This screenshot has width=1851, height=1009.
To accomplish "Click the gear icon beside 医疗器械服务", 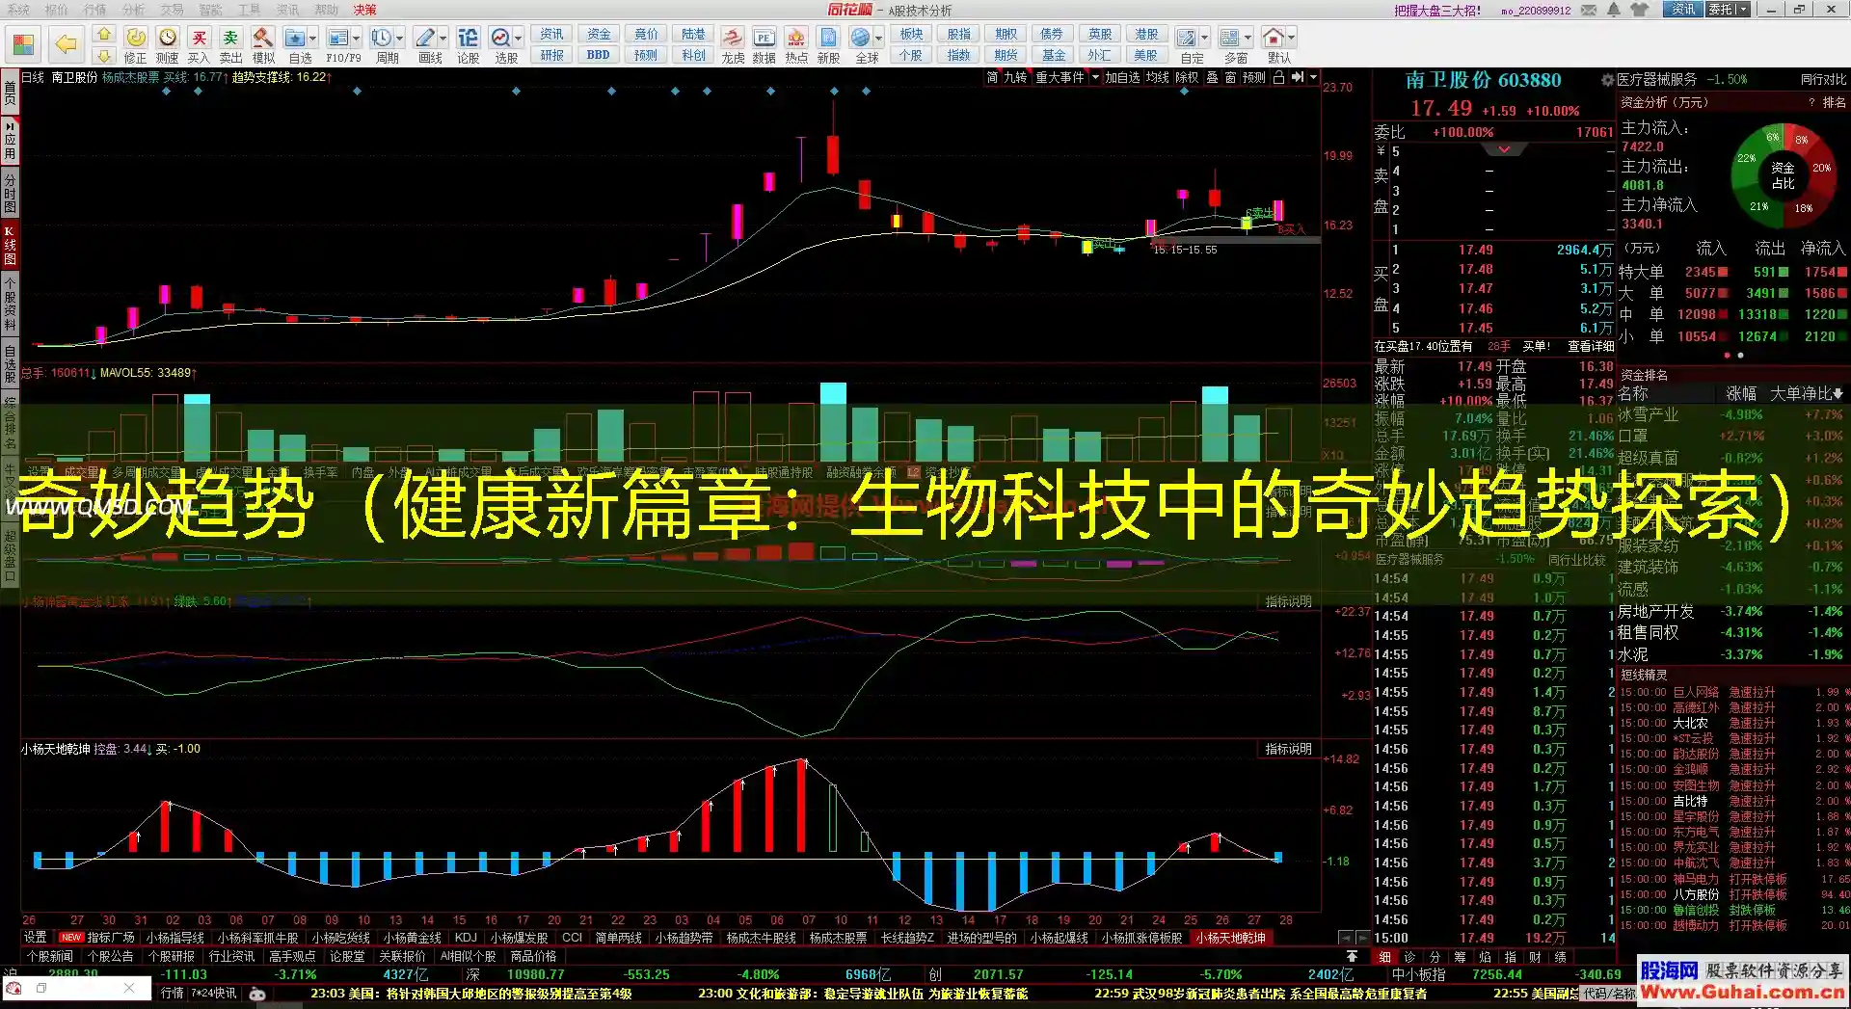I will pos(1607,80).
